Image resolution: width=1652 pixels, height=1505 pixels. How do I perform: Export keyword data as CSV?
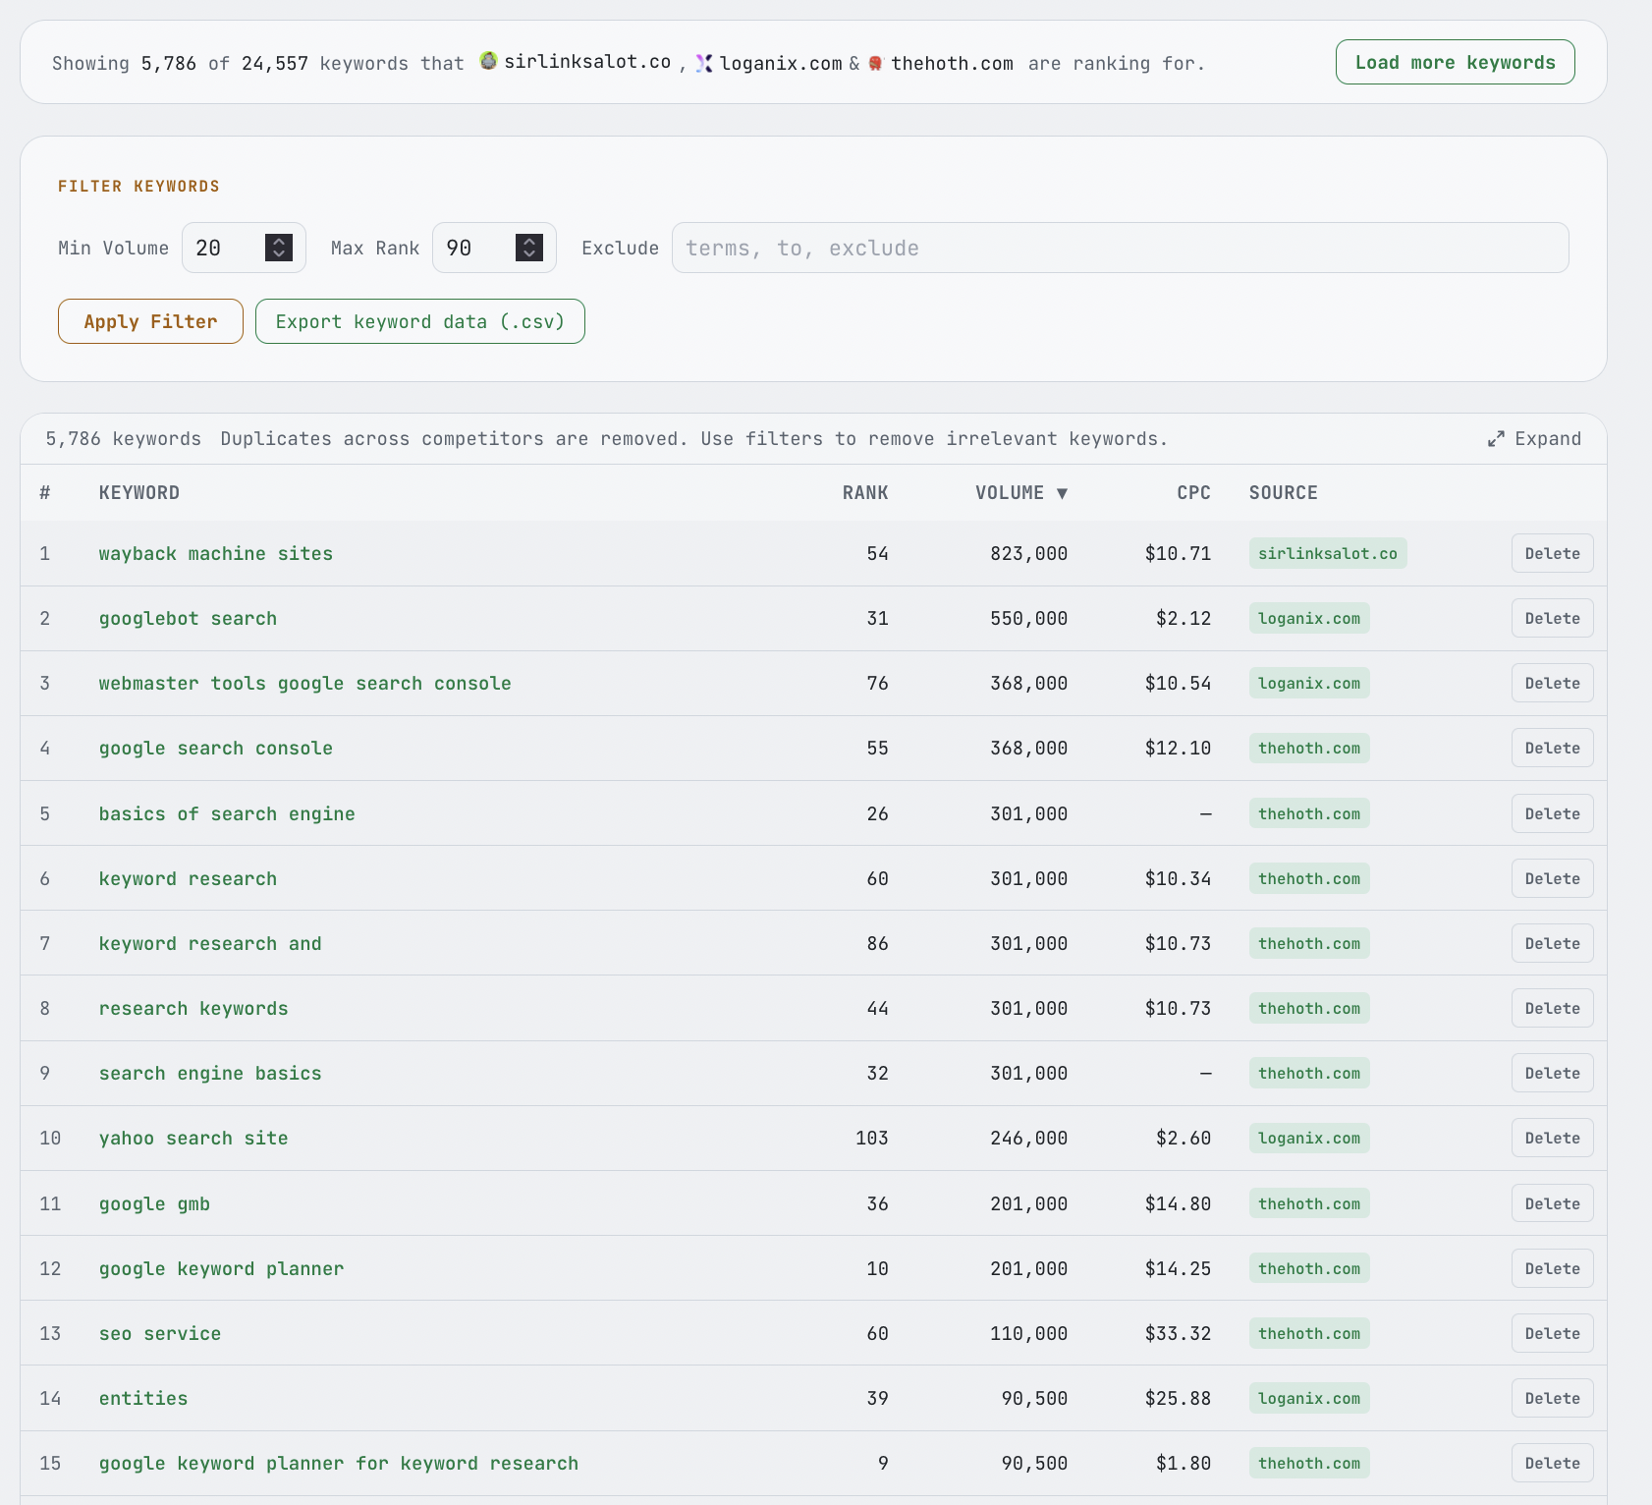click(420, 321)
